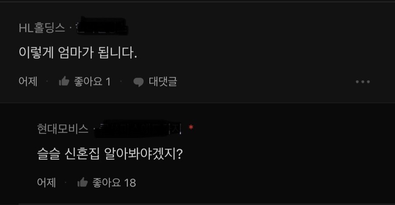Open the 현대모비스 company name link
Image resolution: width=395 pixels, height=205 pixels.
coord(63,128)
